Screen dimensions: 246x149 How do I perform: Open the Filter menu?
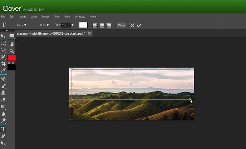56,17
